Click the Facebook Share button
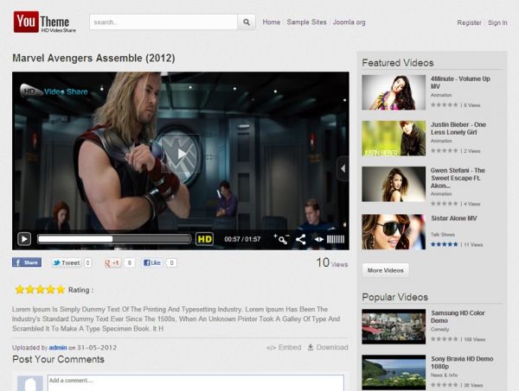This screenshot has height=391, width=519. click(27, 262)
